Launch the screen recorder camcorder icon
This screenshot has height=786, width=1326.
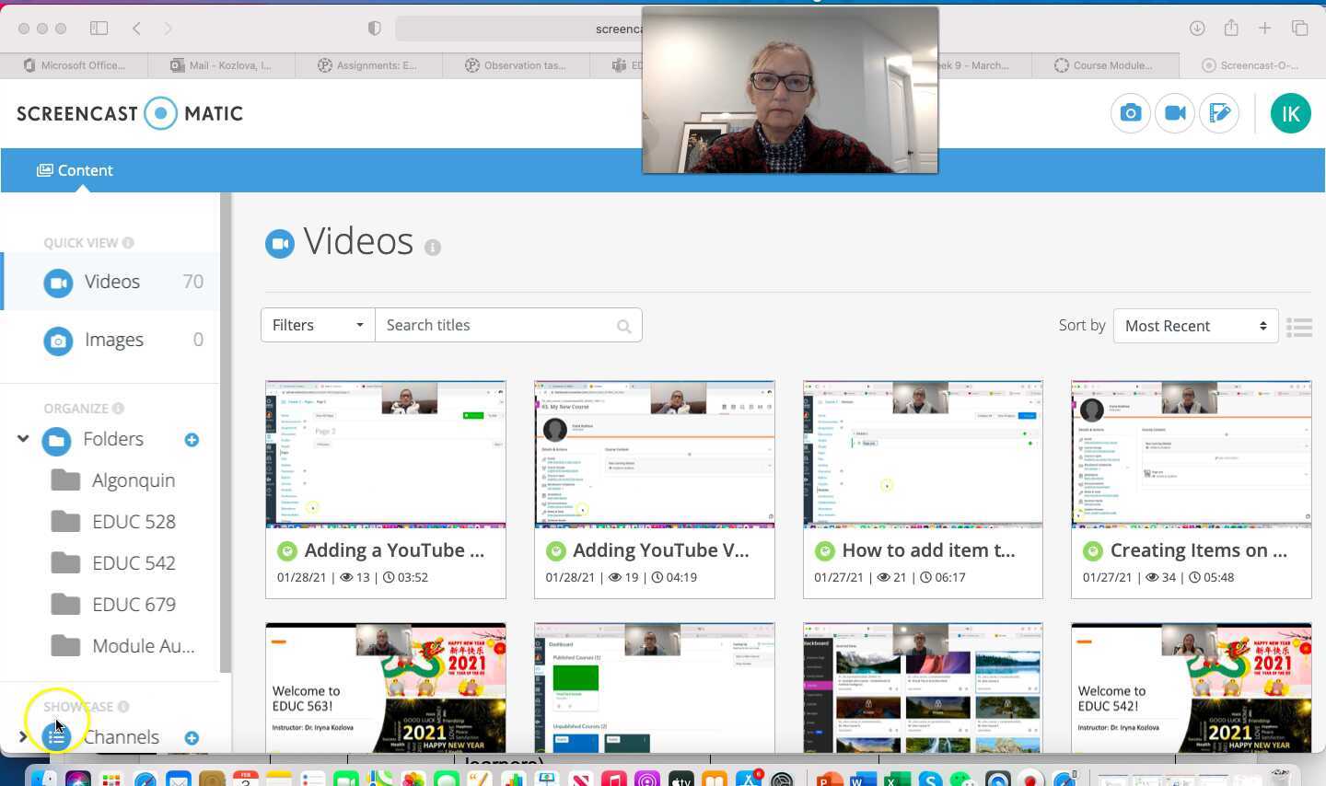point(1175,113)
